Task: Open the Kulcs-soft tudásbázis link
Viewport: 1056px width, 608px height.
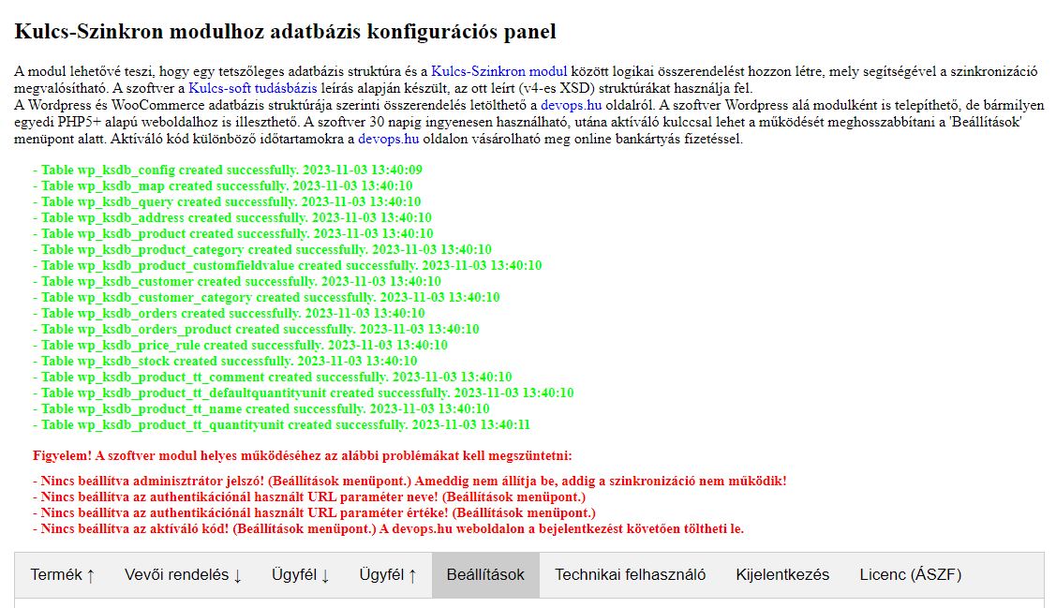Action: click(253, 88)
